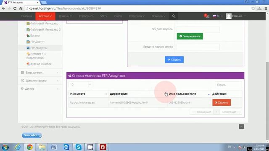Click scroll-to-top icon in footer
The width and height of the screenshot is (269, 151).
click(x=241, y=127)
